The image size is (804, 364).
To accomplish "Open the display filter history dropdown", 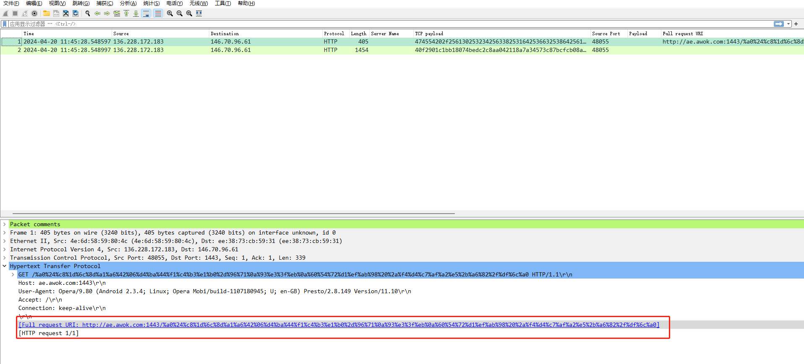I will pos(788,24).
